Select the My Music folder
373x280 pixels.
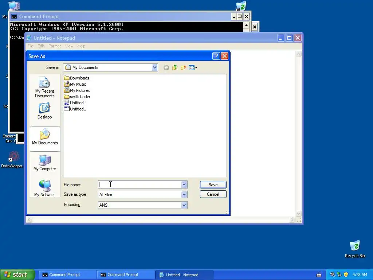tap(75, 84)
